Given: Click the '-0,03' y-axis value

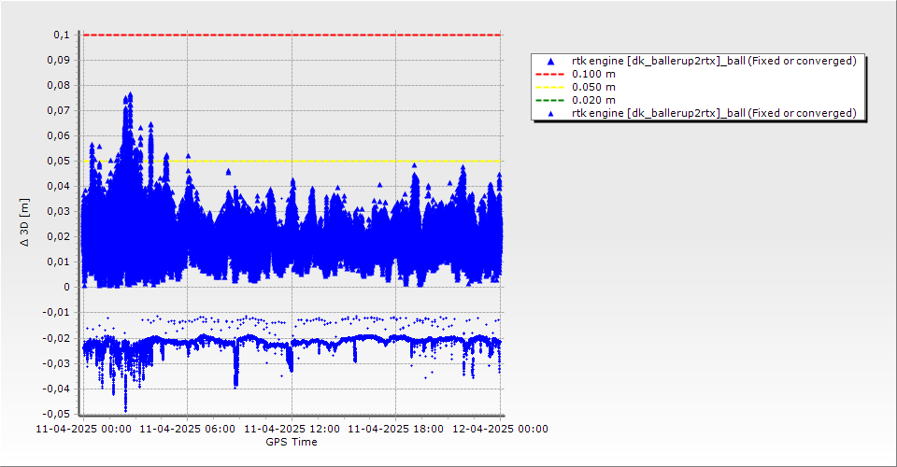Looking at the screenshot, I should tap(57, 363).
